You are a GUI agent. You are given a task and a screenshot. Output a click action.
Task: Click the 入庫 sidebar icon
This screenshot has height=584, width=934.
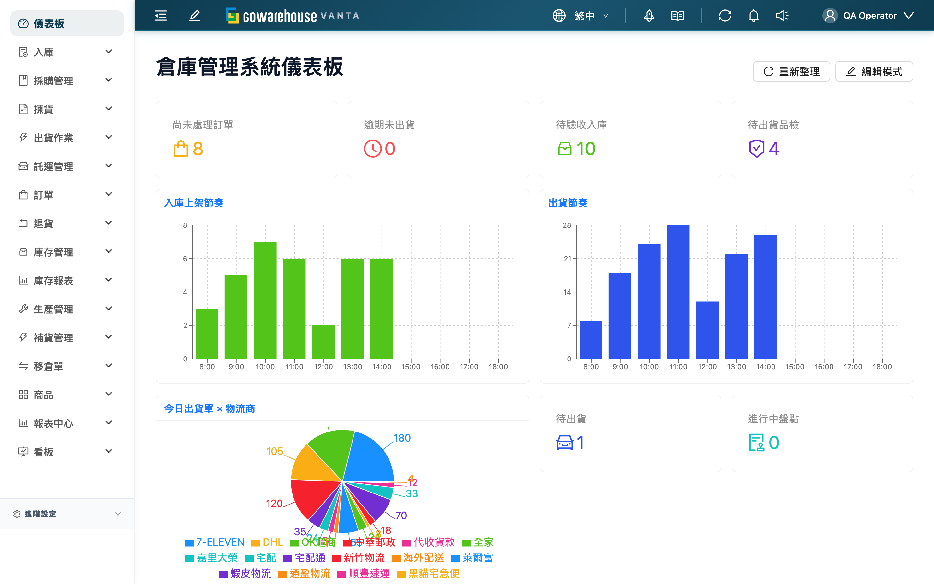tap(23, 52)
